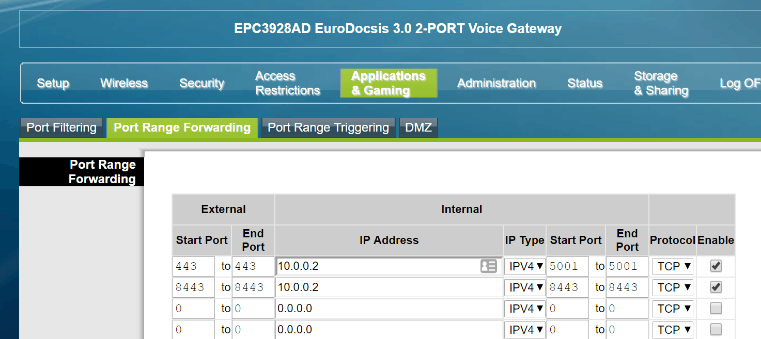The height and width of the screenshot is (339, 761).
Task: Open the Port Range Triggering tab
Action: coord(328,127)
